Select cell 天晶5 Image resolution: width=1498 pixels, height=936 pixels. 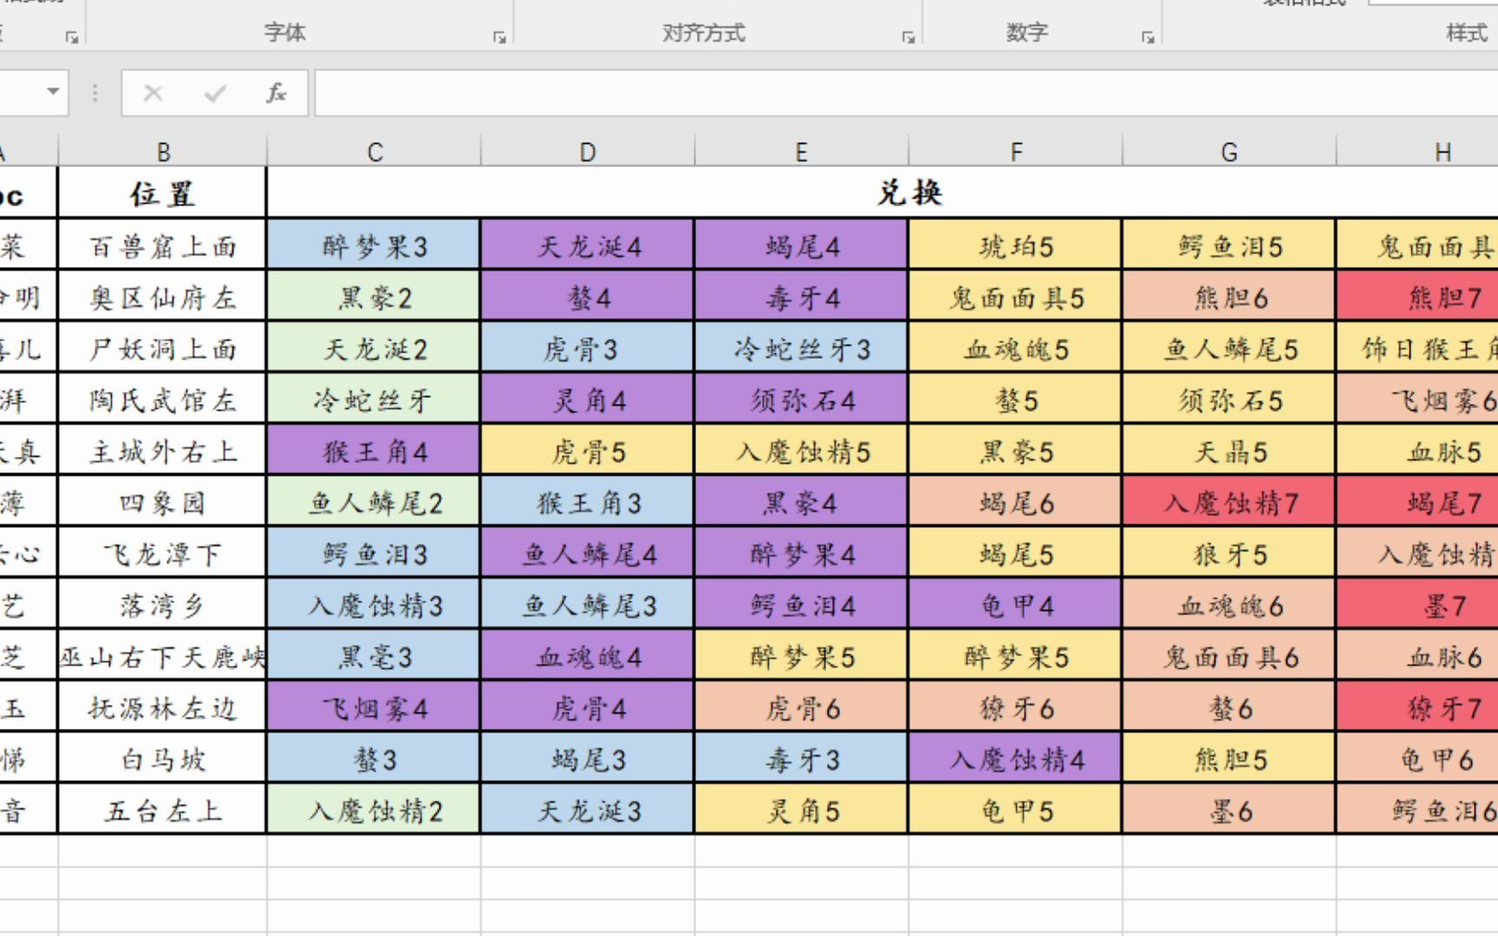(1229, 451)
